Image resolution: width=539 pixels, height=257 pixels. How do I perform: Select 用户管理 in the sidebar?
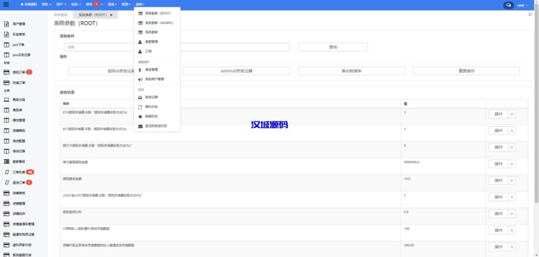(18, 24)
